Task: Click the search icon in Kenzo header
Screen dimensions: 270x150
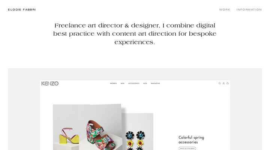Action: tap(219, 83)
